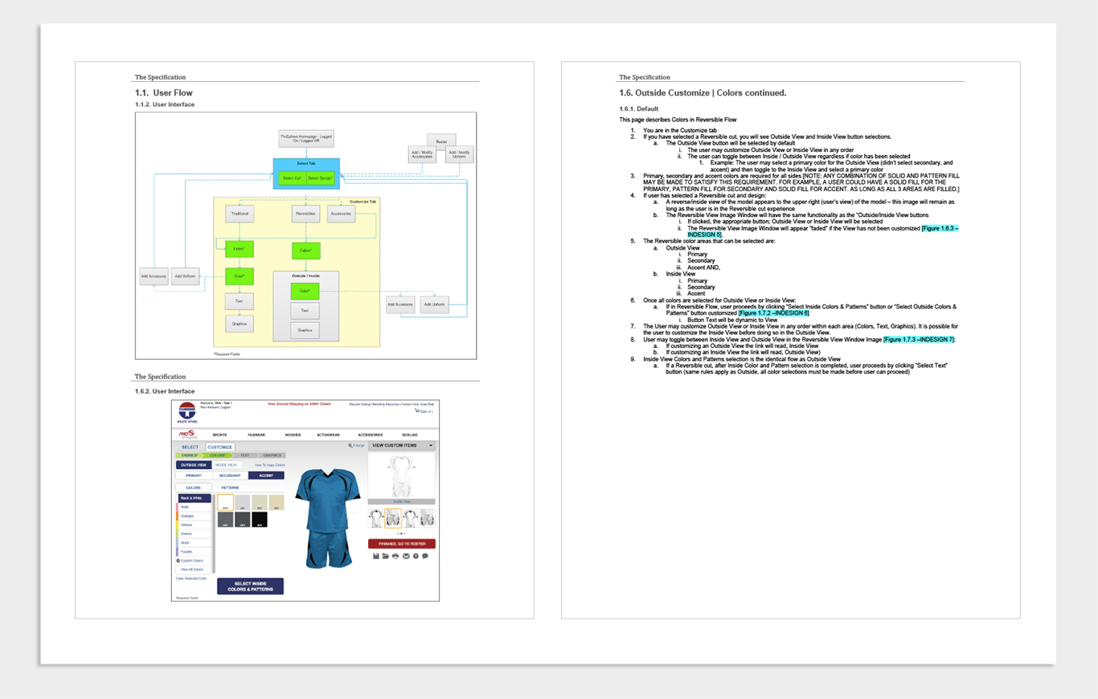Click the shopping cart icon

point(417,411)
